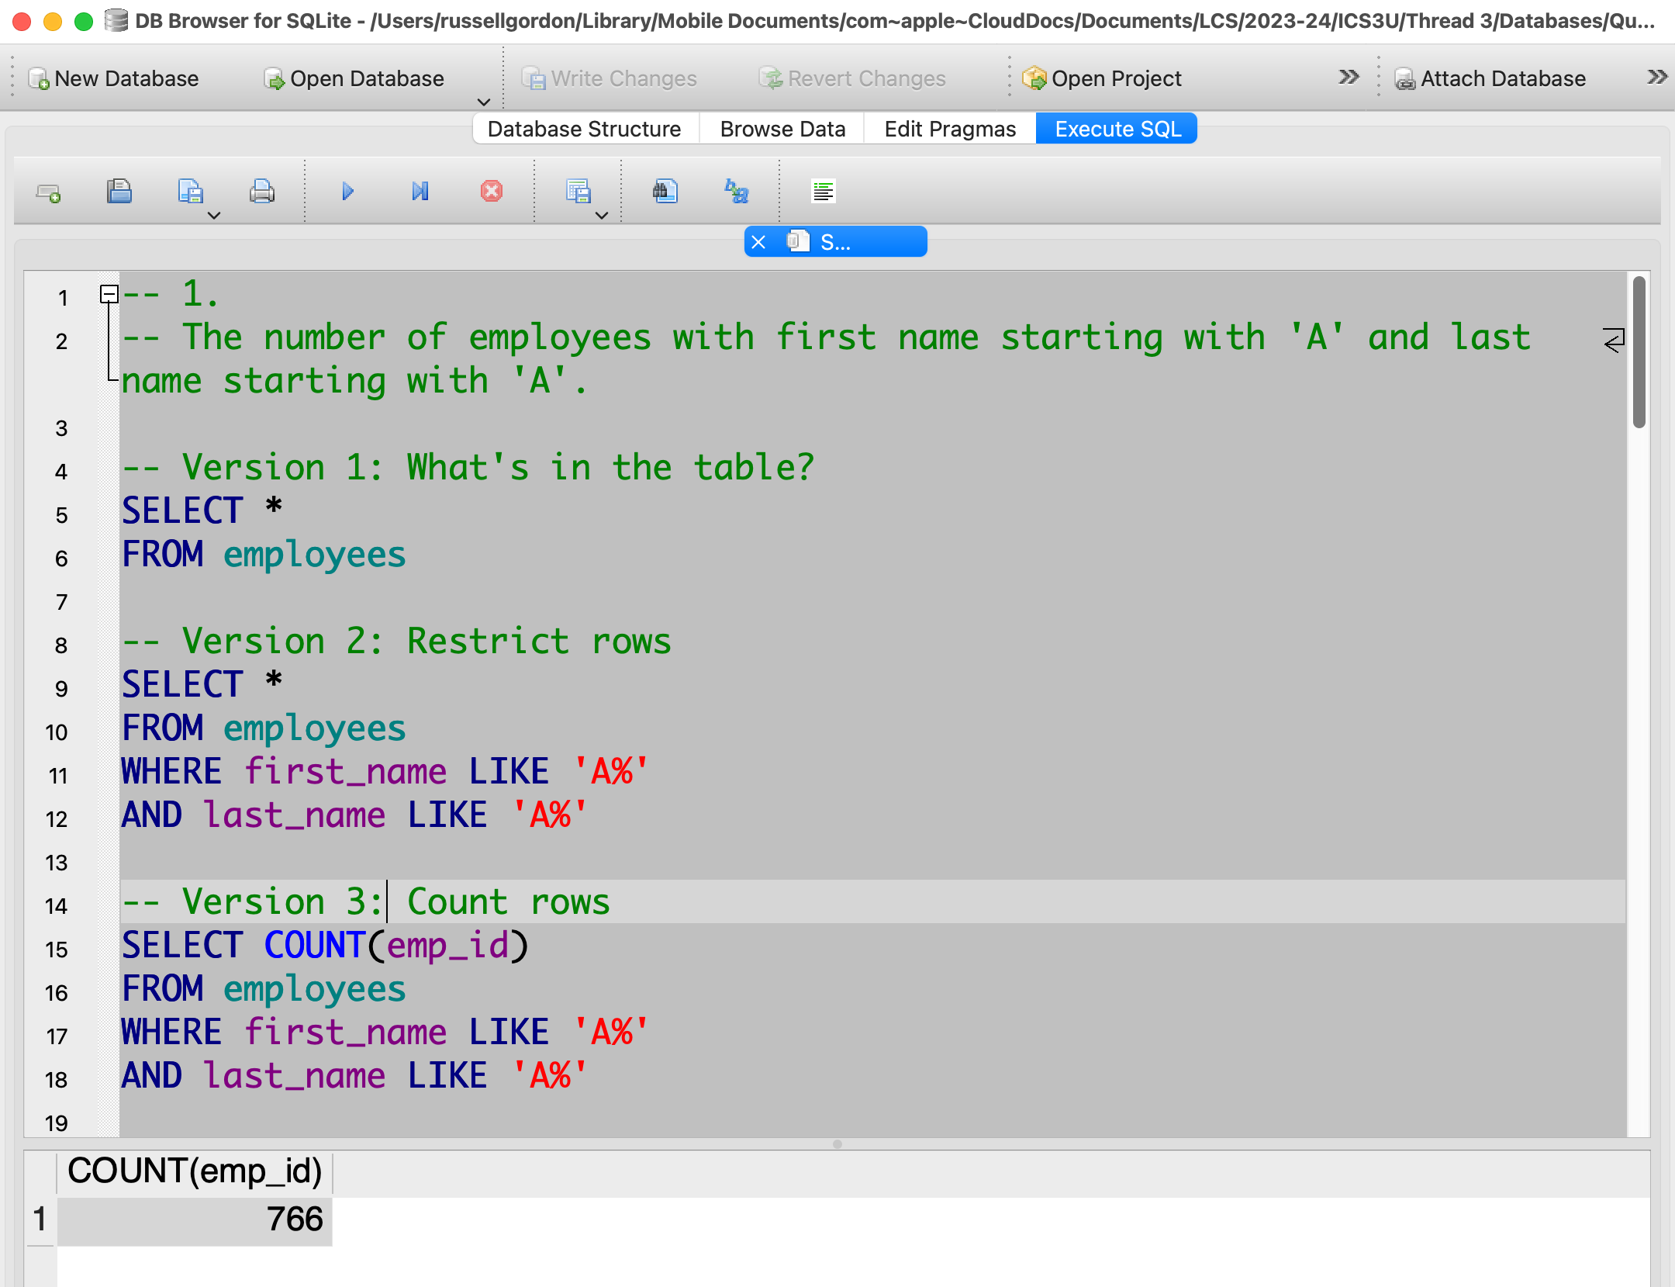Show hidden toolbar items after Open Project
Screen dimensions: 1675x1287
tap(1349, 78)
